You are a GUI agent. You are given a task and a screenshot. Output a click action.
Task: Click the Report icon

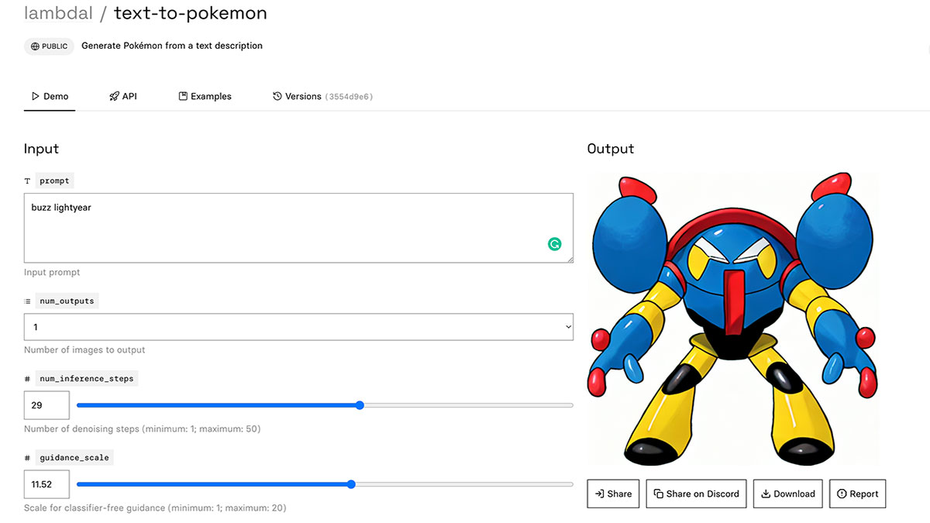(x=842, y=494)
